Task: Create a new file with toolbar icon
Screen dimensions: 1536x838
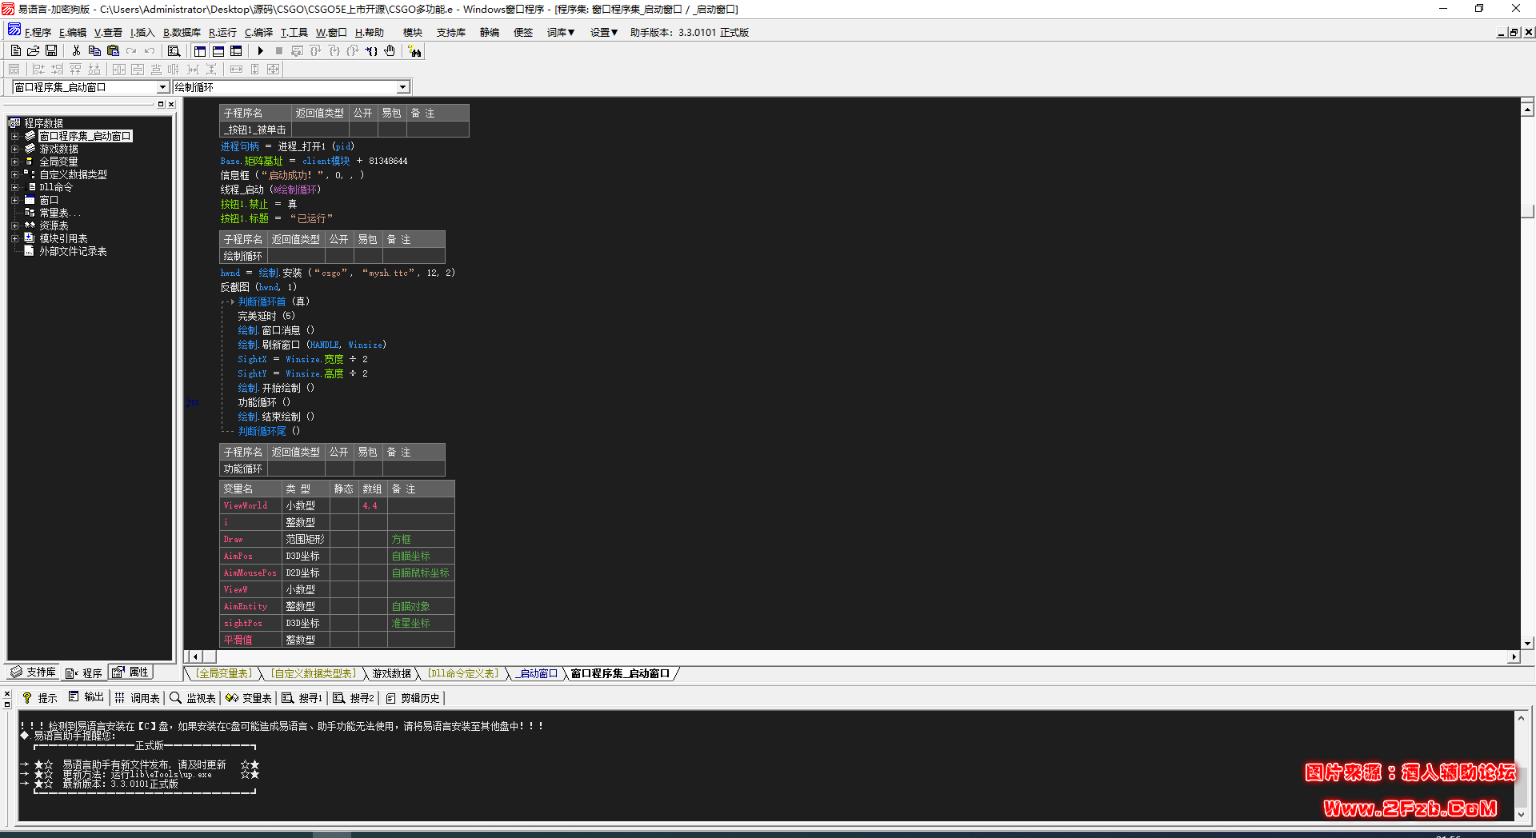Action: [16, 51]
